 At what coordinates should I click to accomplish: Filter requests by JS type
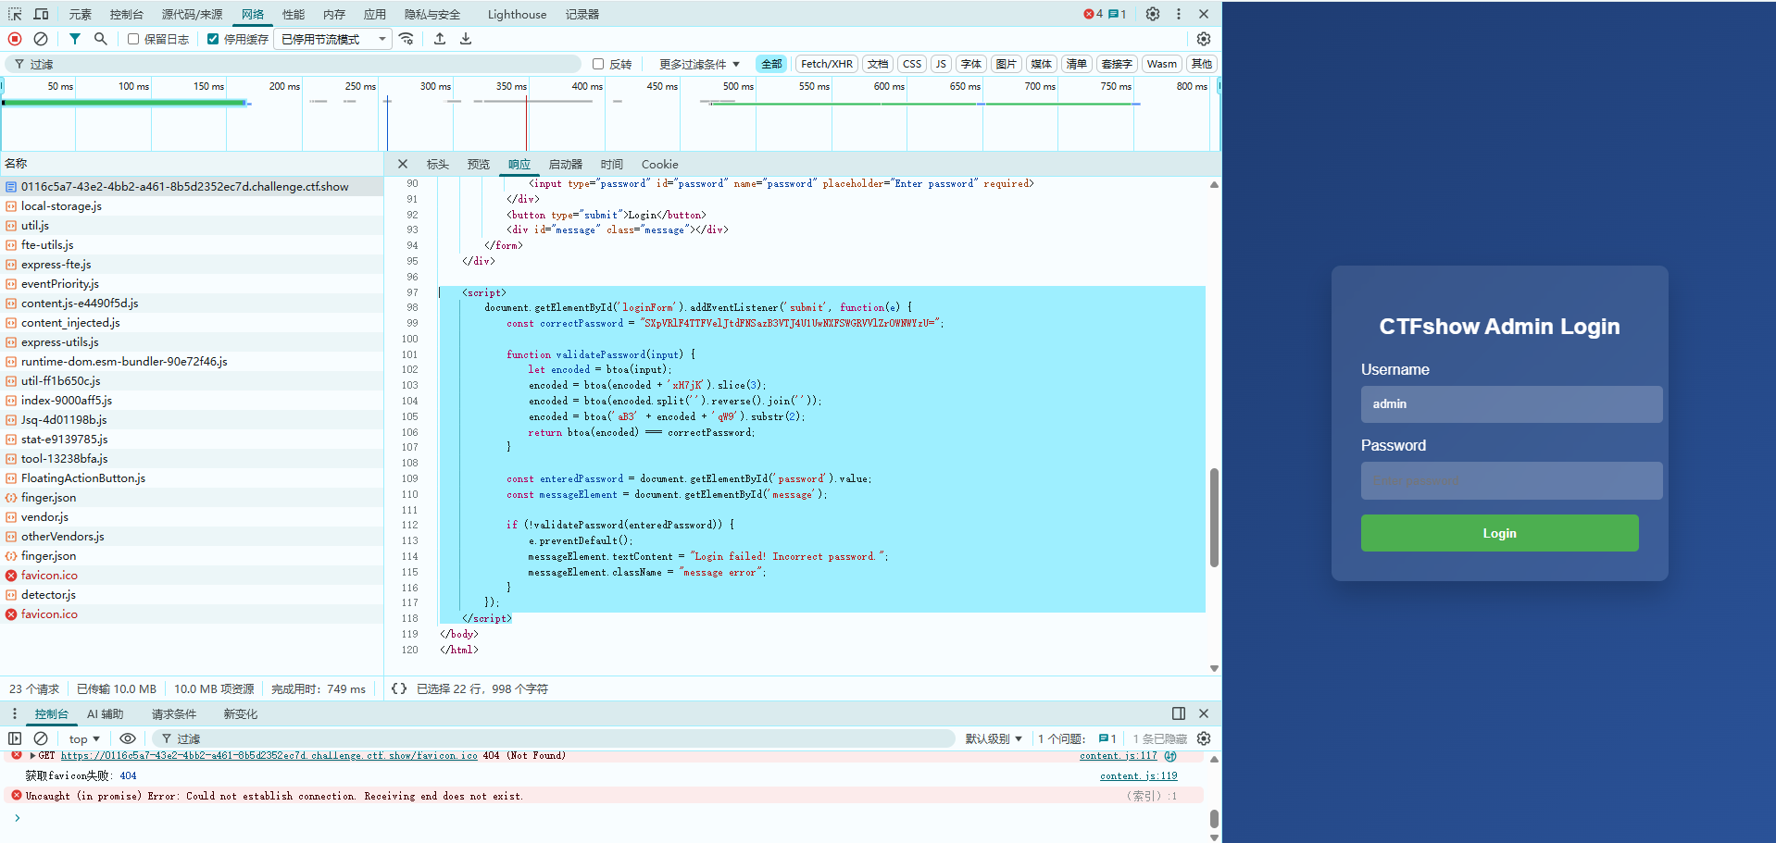click(941, 64)
